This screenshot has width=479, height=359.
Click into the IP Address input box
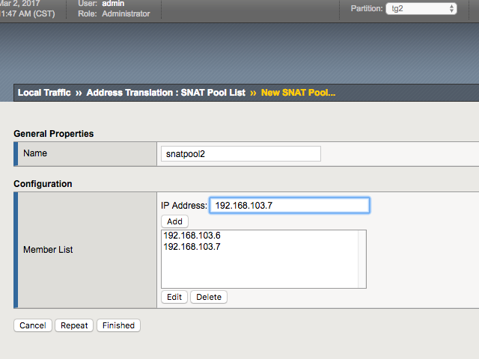289,205
